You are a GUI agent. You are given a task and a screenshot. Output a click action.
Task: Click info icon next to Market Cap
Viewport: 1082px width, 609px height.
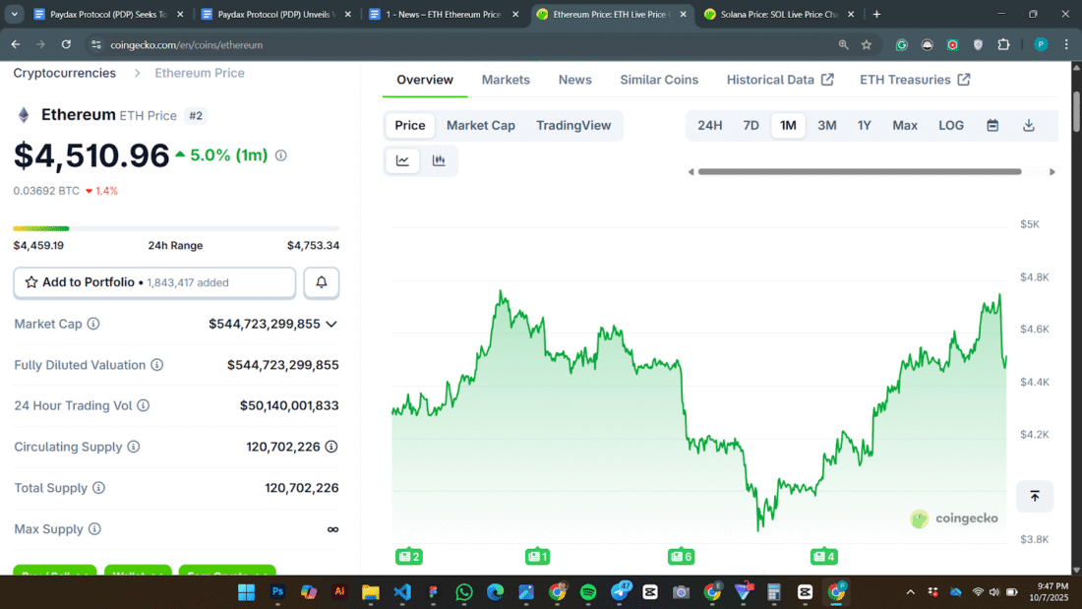(93, 324)
